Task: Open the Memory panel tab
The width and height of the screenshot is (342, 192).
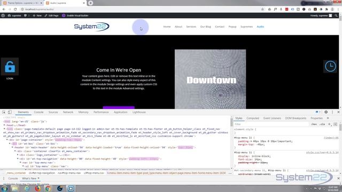Action: tap(83, 112)
